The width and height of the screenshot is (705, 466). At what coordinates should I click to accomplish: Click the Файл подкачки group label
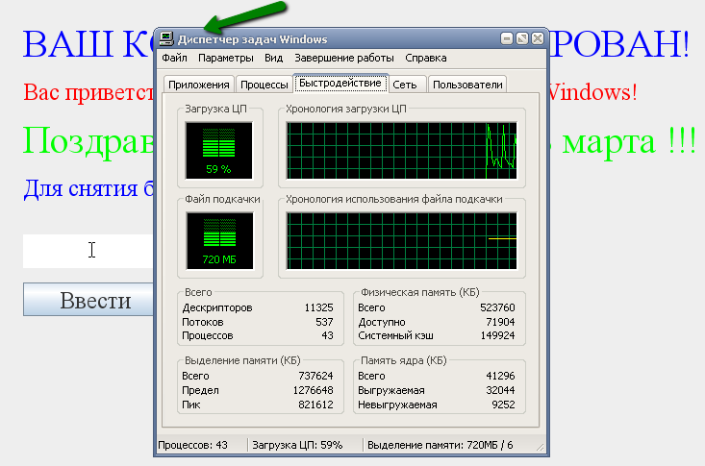click(222, 199)
